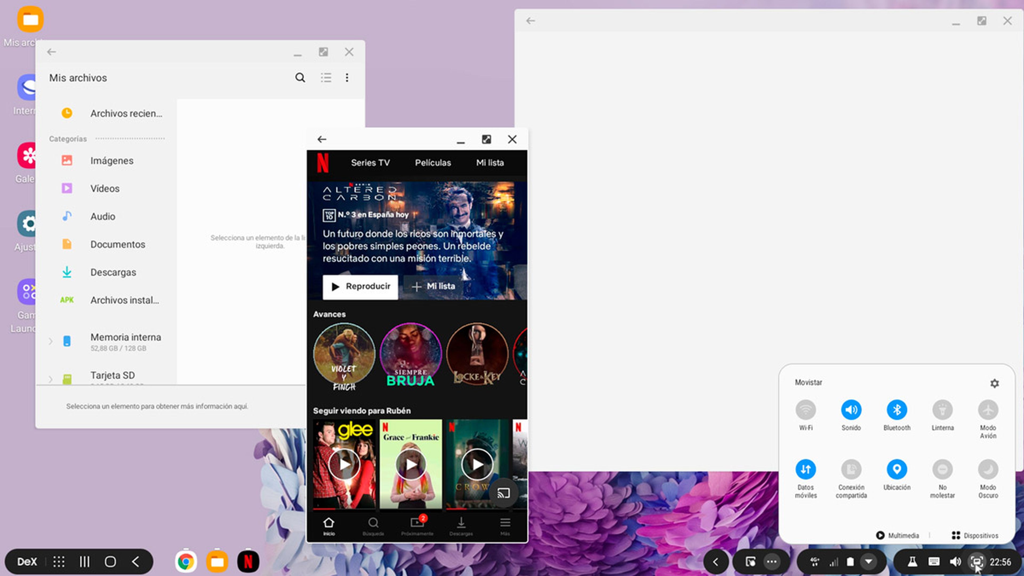Screen dimensions: 1024x576
Task: Resume playing The Crown
Action: [477, 464]
